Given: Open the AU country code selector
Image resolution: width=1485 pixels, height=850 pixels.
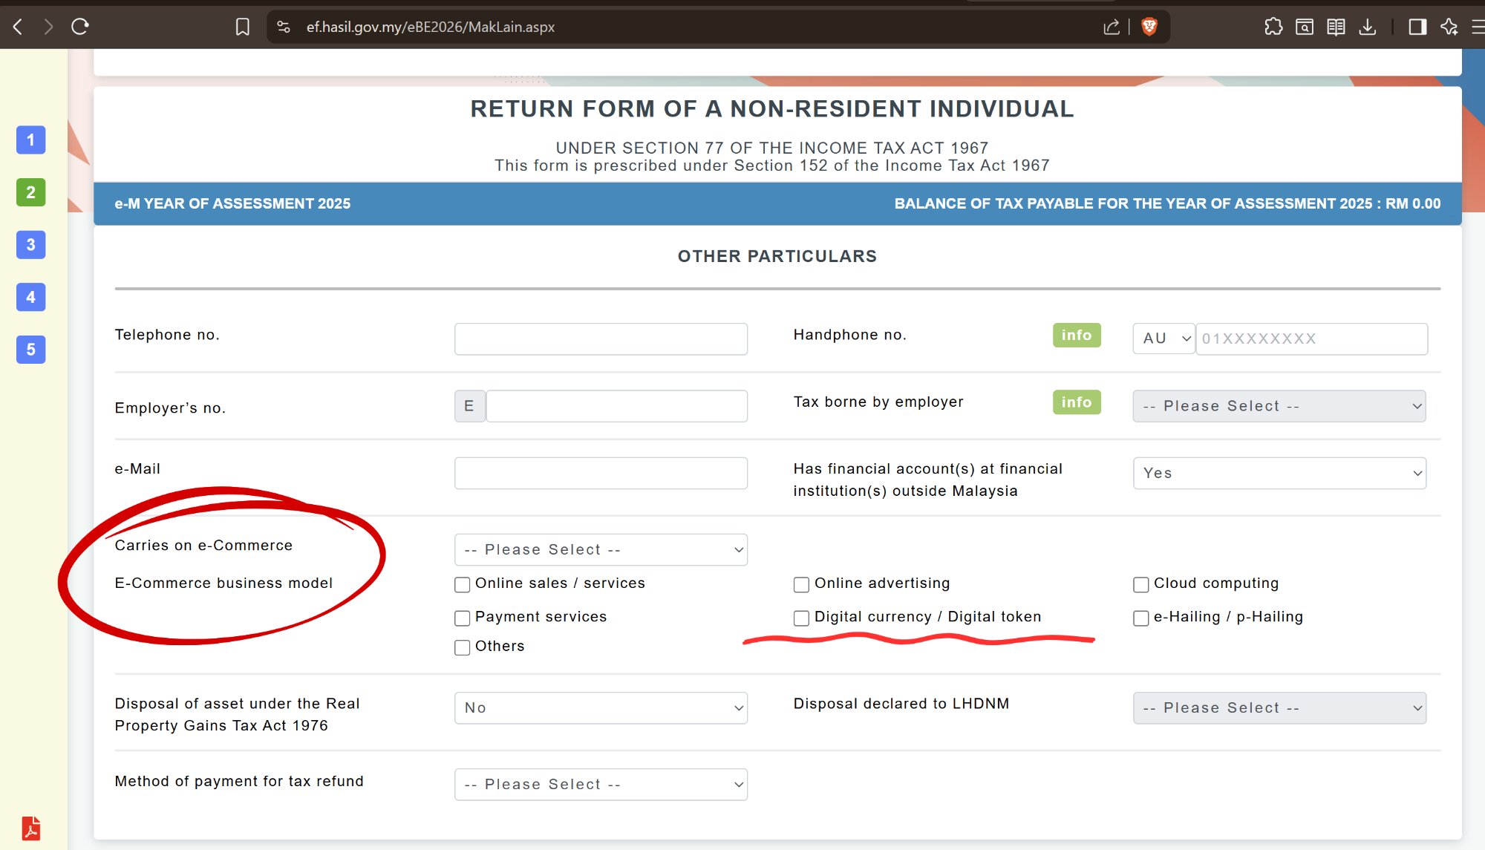Looking at the screenshot, I should tap(1163, 339).
